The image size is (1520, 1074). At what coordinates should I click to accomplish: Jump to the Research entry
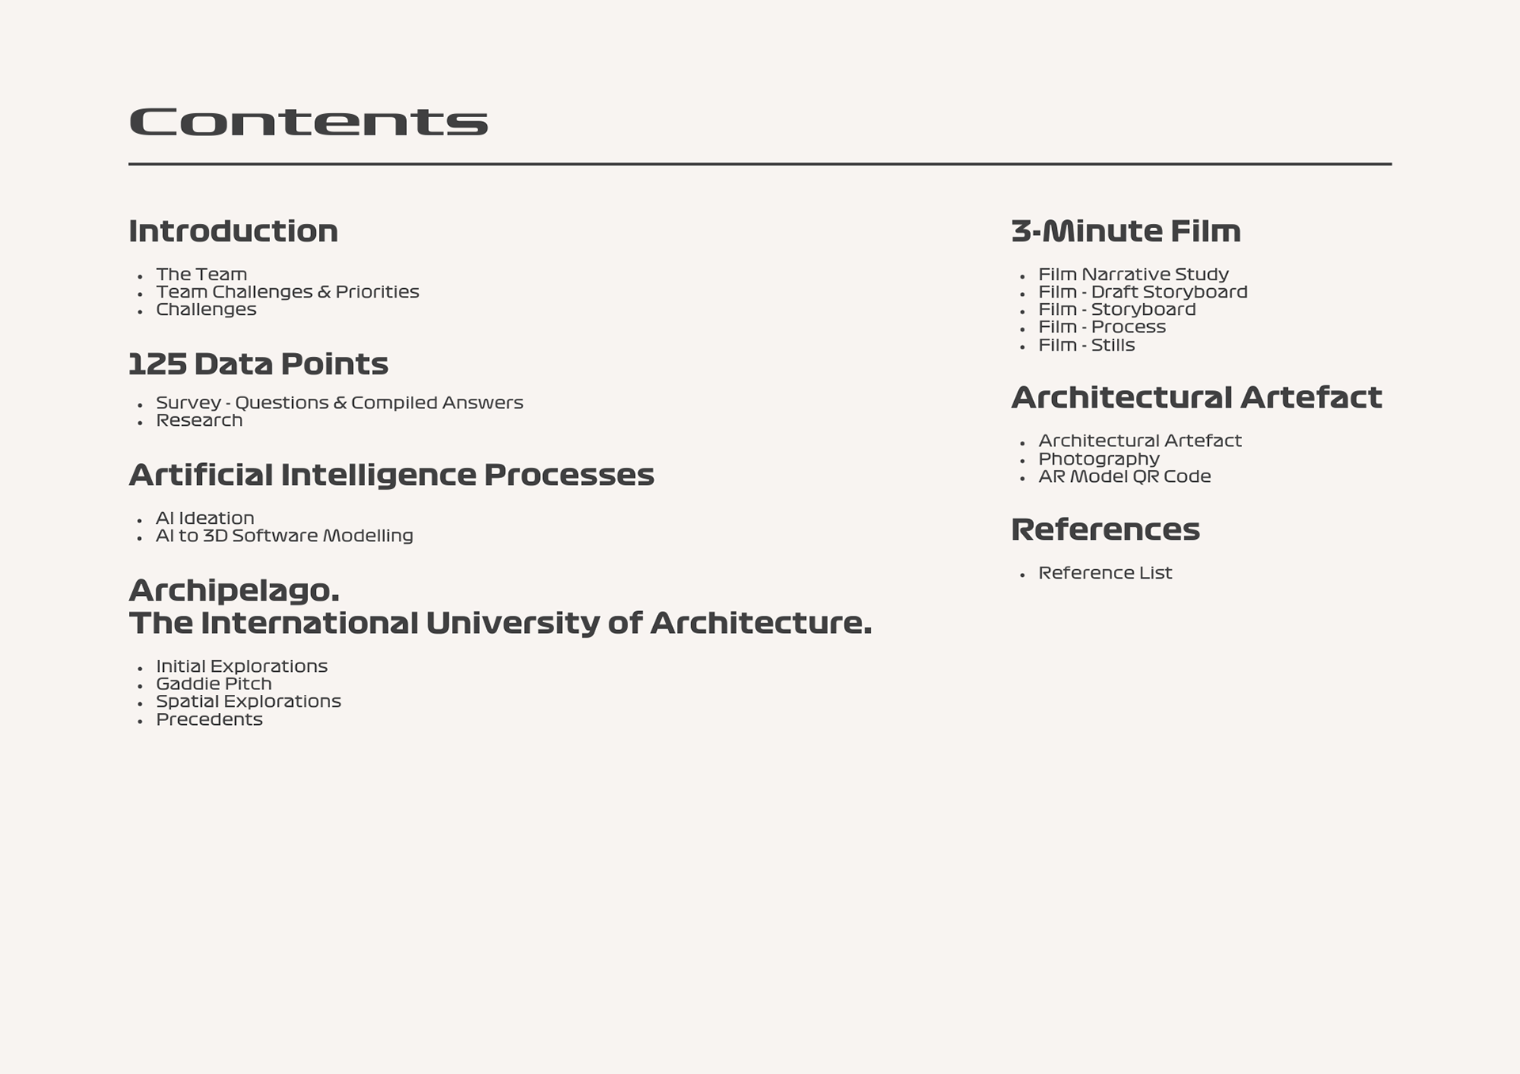click(x=199, y=420)
